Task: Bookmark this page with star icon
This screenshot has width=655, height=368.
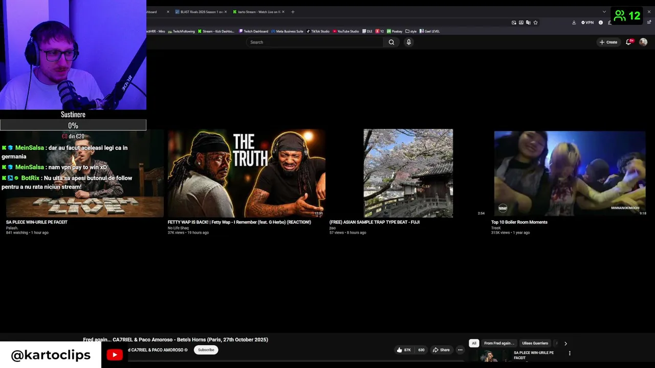Action: pyautogui.click(x=536, y=22)
